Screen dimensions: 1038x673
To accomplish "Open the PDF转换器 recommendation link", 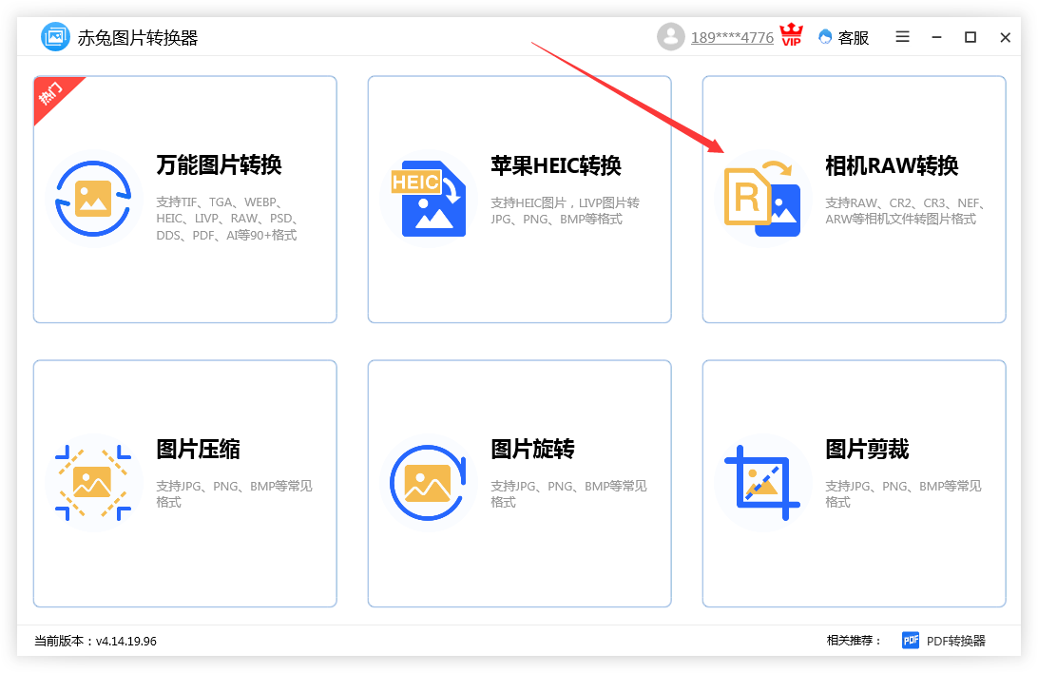I will click(x=956, y=641).
